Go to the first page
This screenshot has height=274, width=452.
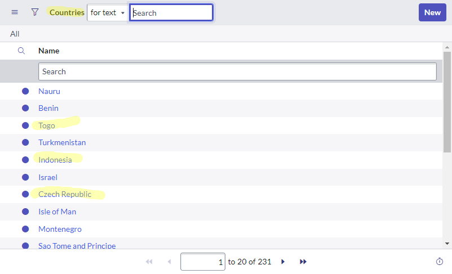(x=149, y=262)
